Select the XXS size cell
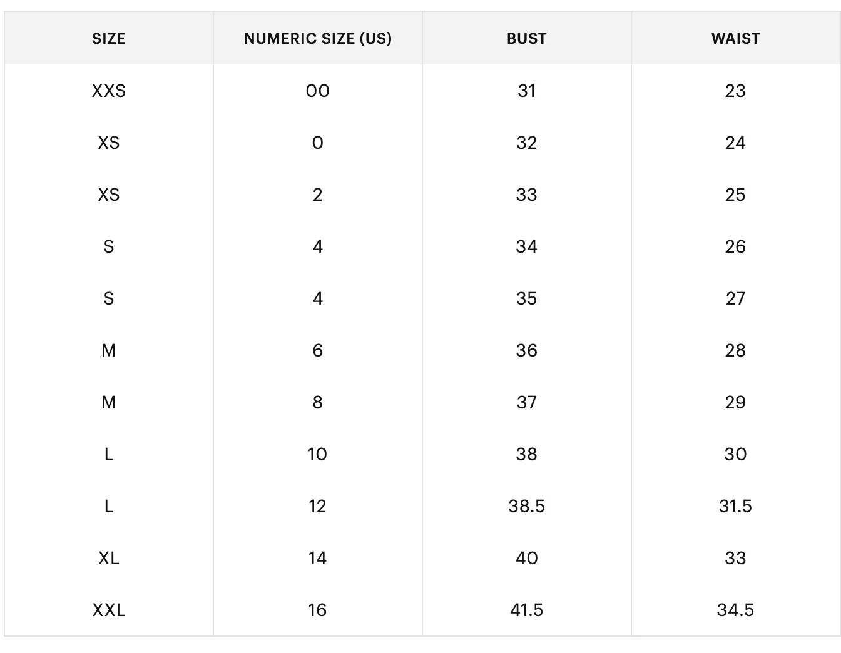Screen dimensions: 841x653 [x=109, y=91]
